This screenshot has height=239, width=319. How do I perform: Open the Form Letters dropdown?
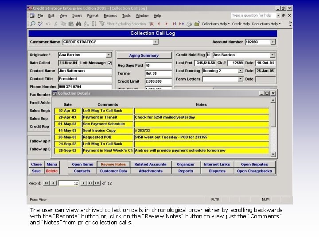click(240, 79)
